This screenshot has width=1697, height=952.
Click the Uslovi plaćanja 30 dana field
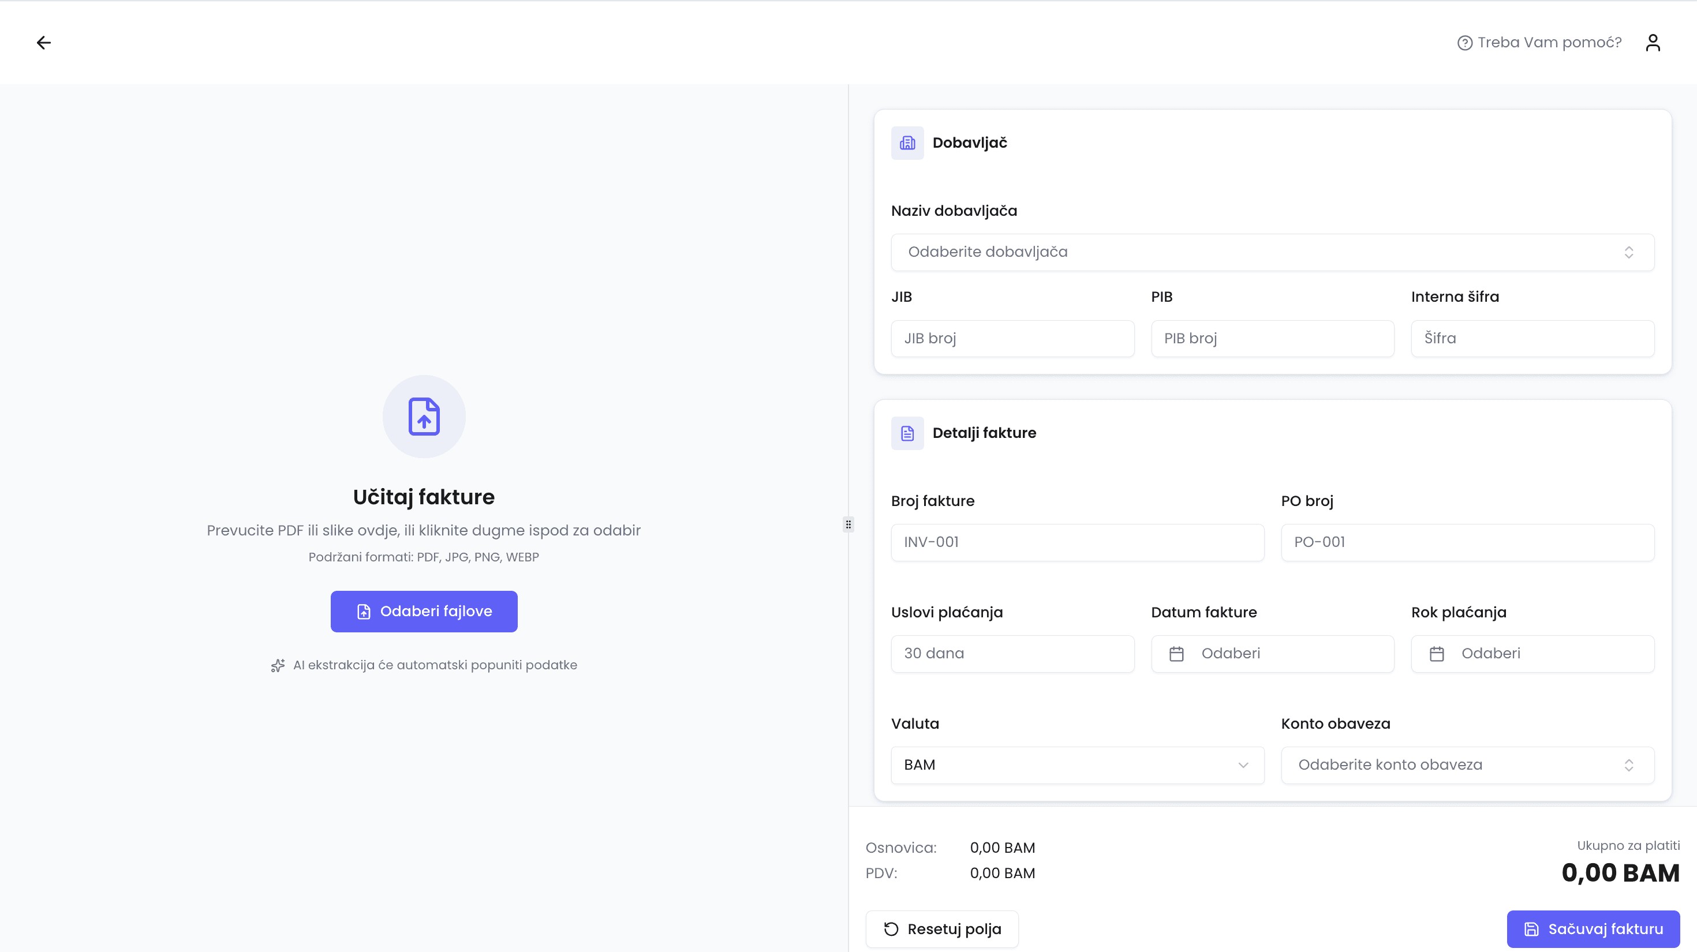1012,654
